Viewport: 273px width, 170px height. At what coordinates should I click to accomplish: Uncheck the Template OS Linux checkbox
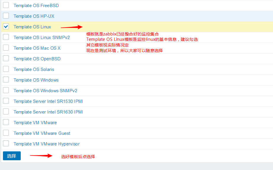click(x=6, y=26)
